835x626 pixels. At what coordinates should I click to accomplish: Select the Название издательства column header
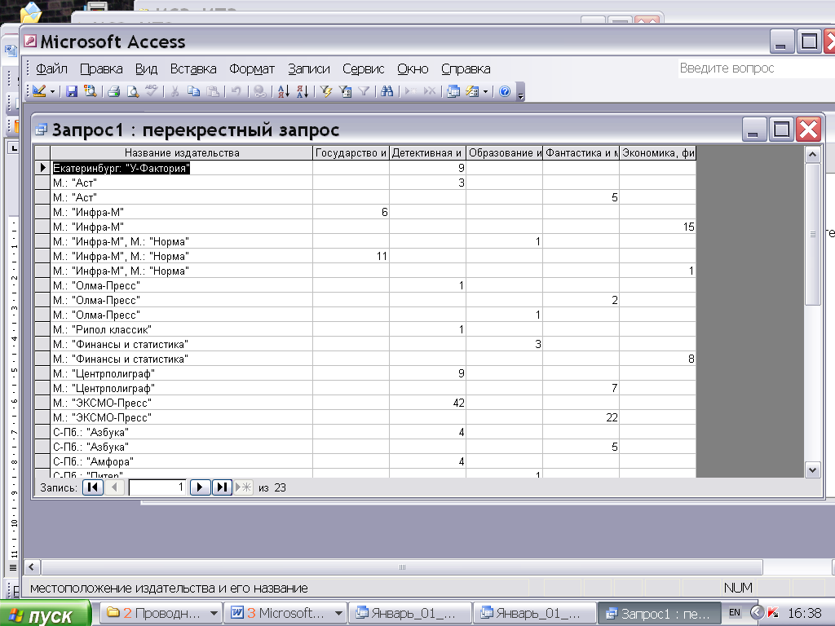pos(182,152)
